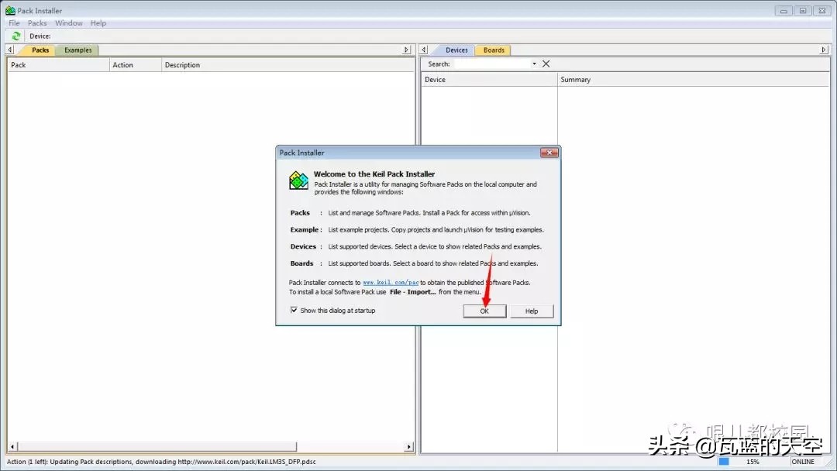The width and height of the screenshot is (837, 471).
Task: Click the green refresh packs icon
Action: click(16, 36)
